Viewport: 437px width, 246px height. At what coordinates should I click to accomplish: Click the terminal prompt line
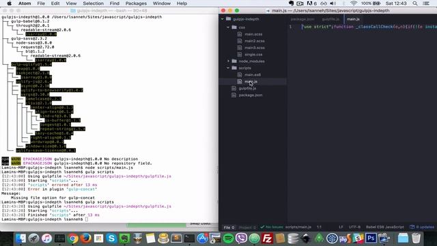pos(45,219)
